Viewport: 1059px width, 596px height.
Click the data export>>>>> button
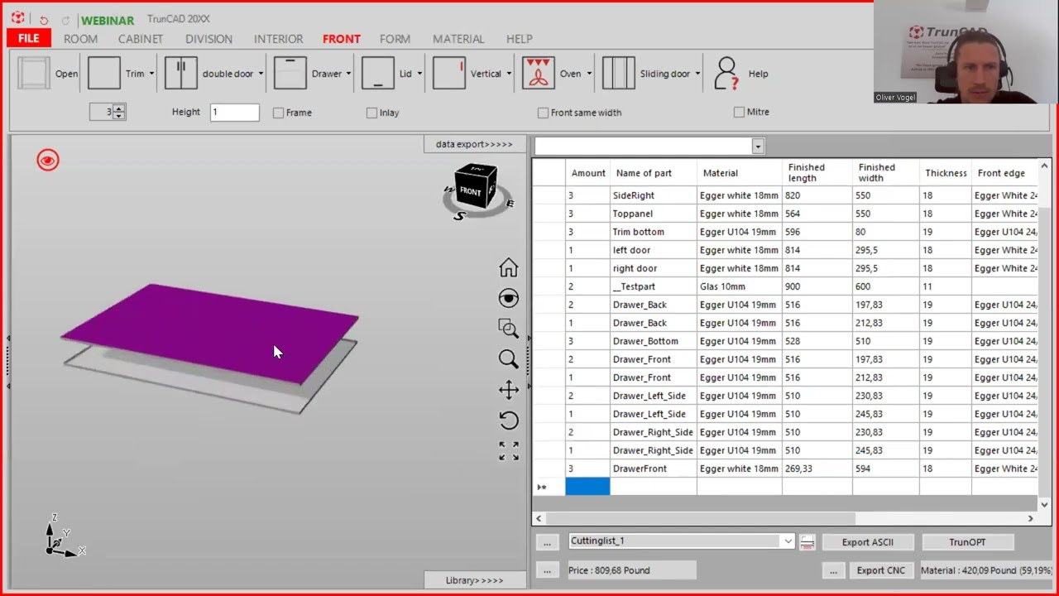(x=474, y=144)
